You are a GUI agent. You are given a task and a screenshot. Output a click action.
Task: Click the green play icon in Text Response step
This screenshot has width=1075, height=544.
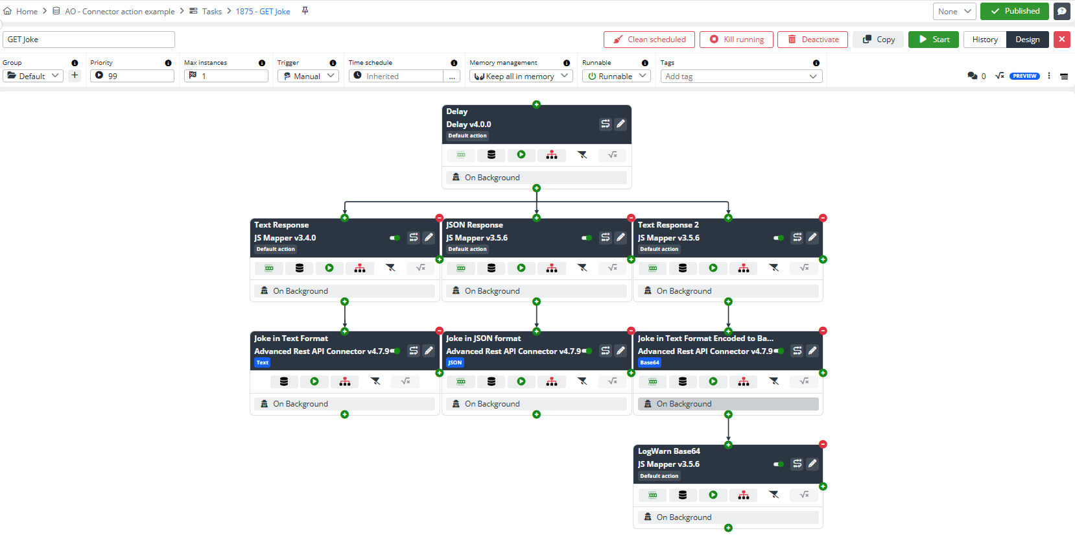point(329,268)
